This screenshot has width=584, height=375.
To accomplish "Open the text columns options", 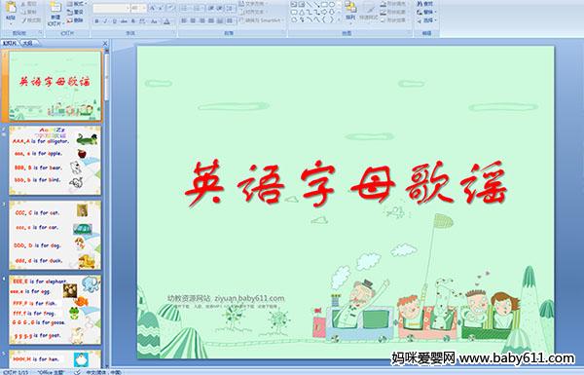I will click(230, 20).
